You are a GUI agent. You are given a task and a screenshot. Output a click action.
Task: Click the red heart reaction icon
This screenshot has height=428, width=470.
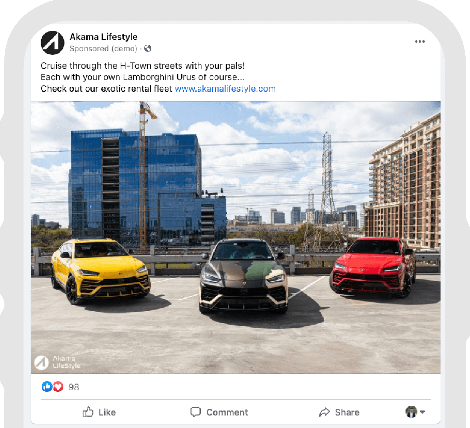point(58,387)
